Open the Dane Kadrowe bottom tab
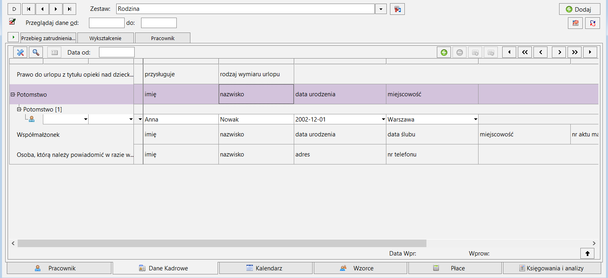The height and width of the screenshot is (278, 608). 166,268
